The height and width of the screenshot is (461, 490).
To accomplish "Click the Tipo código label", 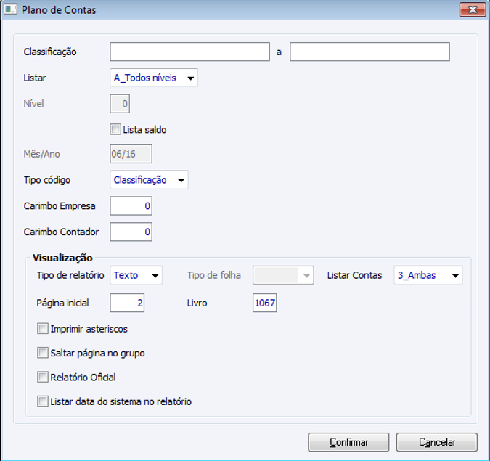I will pos(47,180).
